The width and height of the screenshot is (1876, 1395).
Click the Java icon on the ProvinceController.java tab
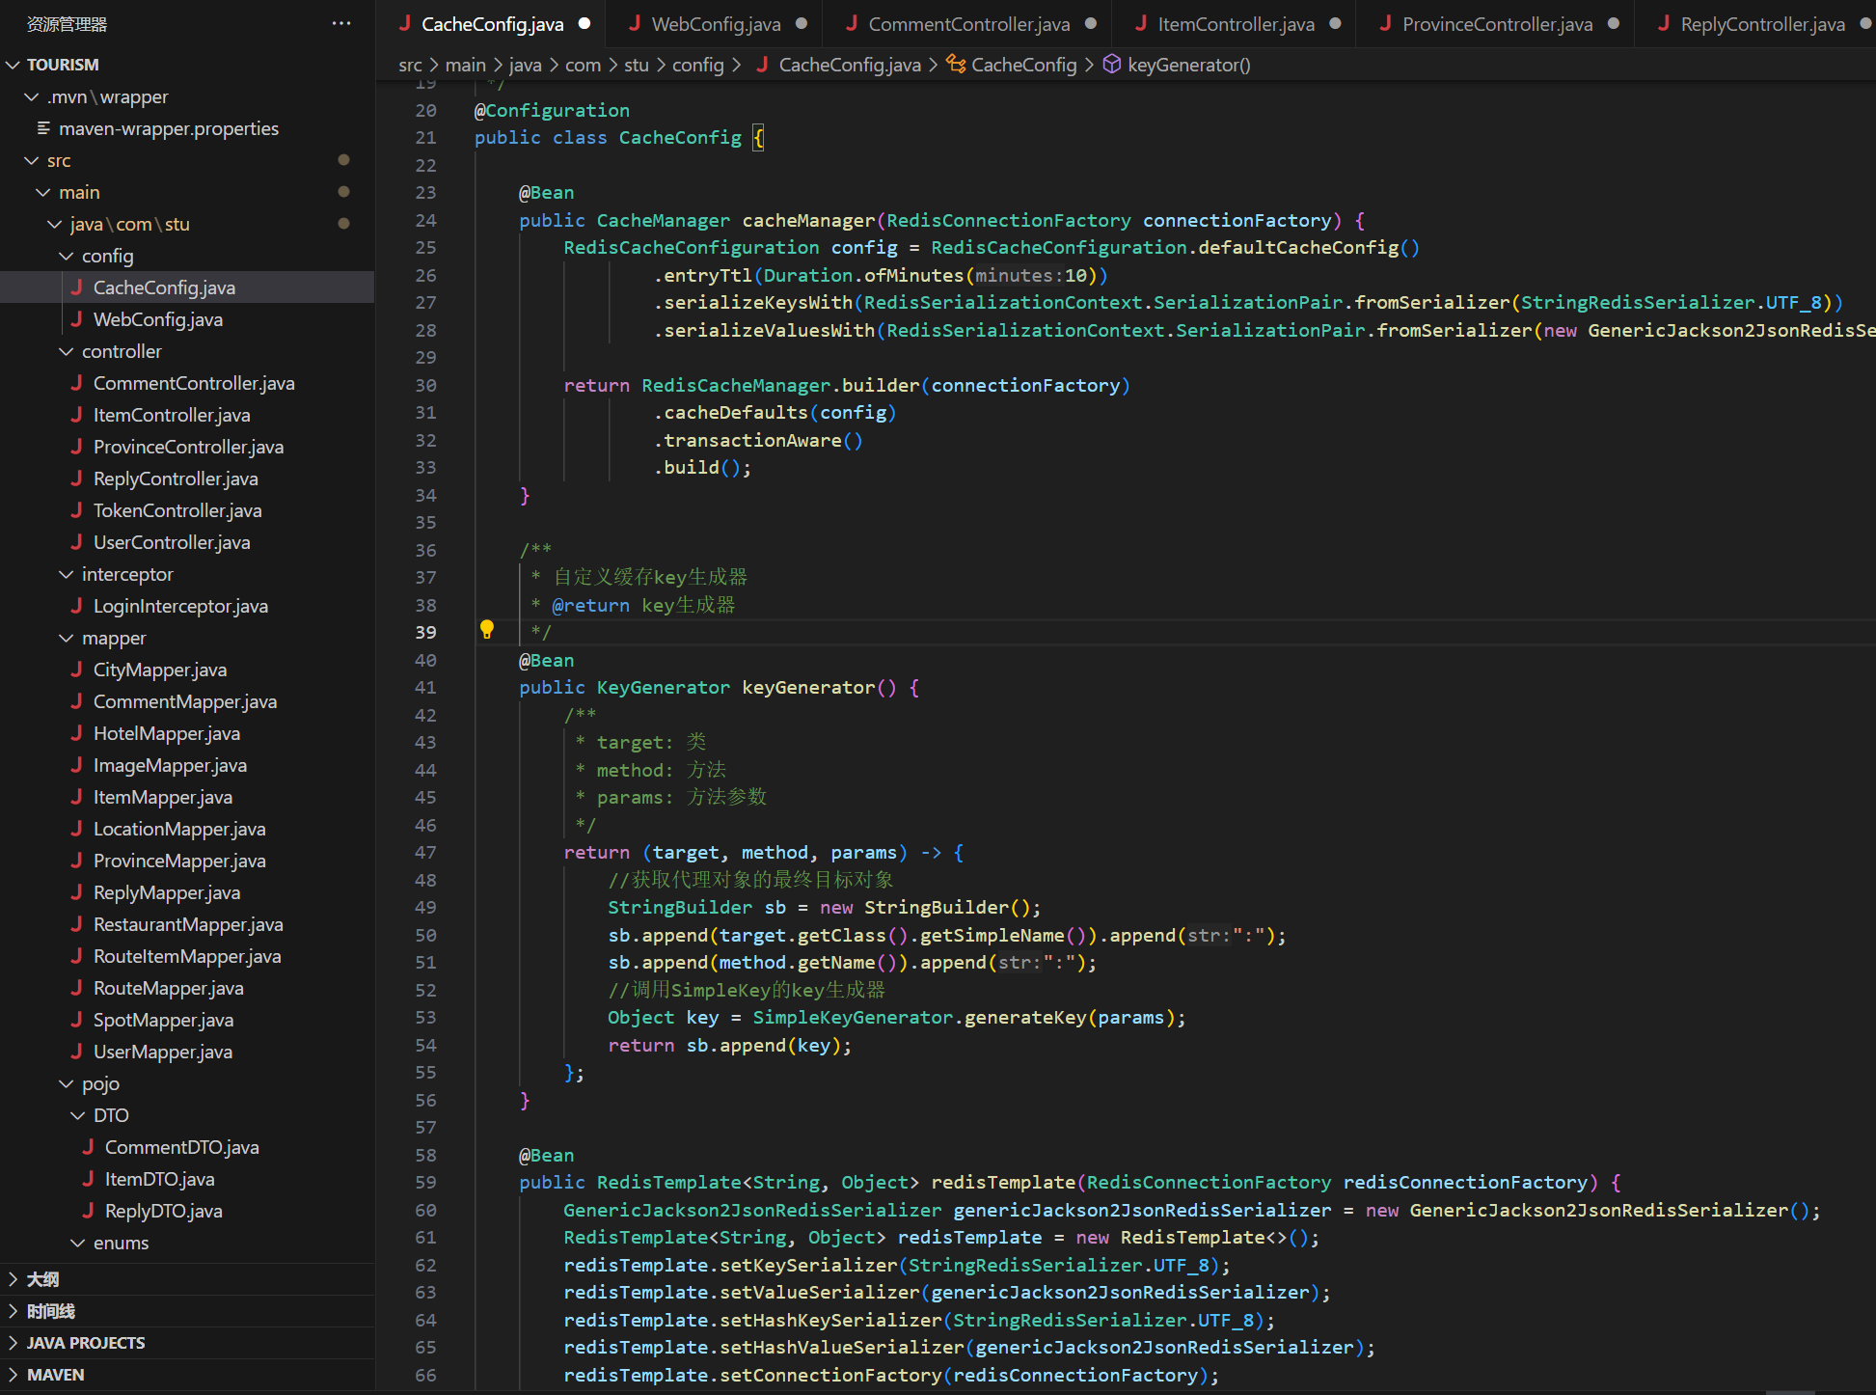point(1386,23)
